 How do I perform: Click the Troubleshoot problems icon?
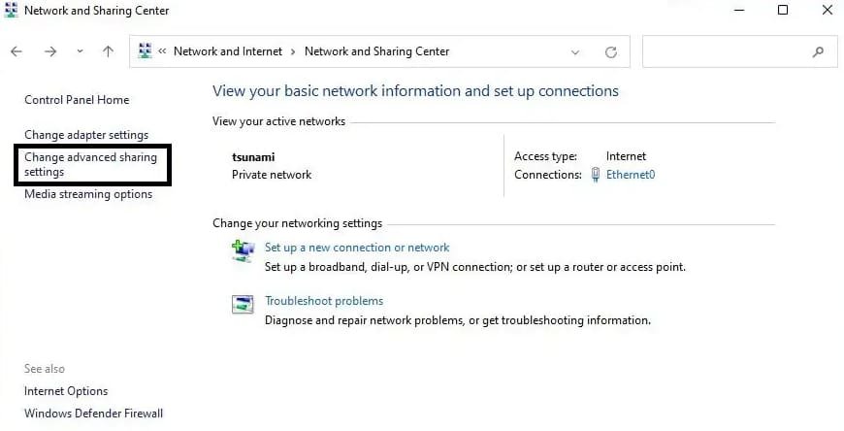tap(243, 305)
